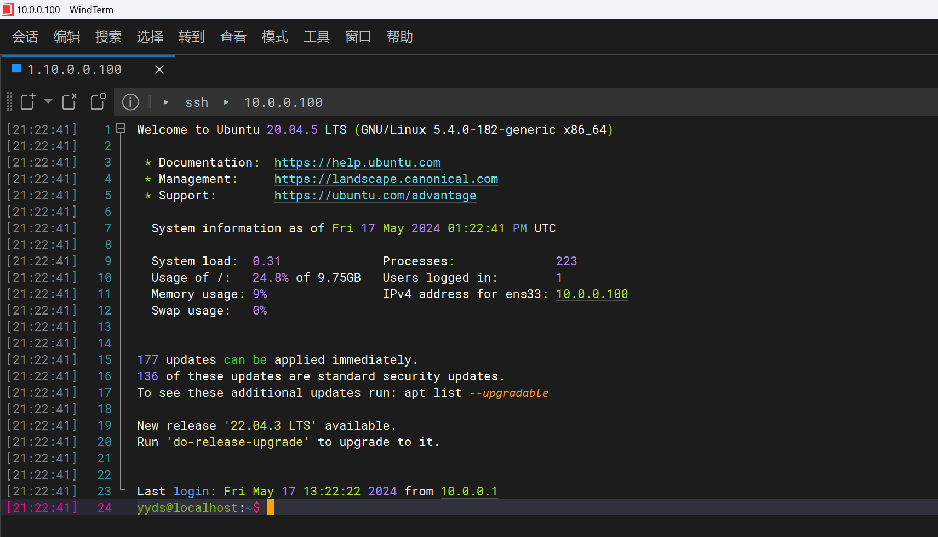Screen dimensions: 938x537
Task: Open the session info icon
Action: (130, 102)
